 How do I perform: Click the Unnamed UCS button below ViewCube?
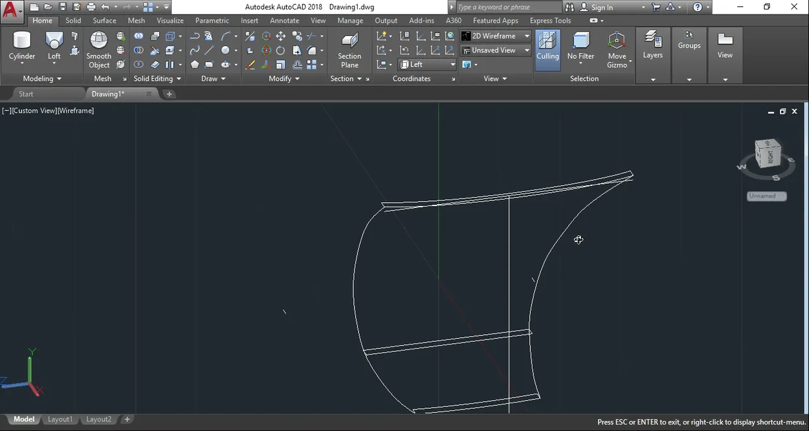pyautogui.click(x=767, y=196)
